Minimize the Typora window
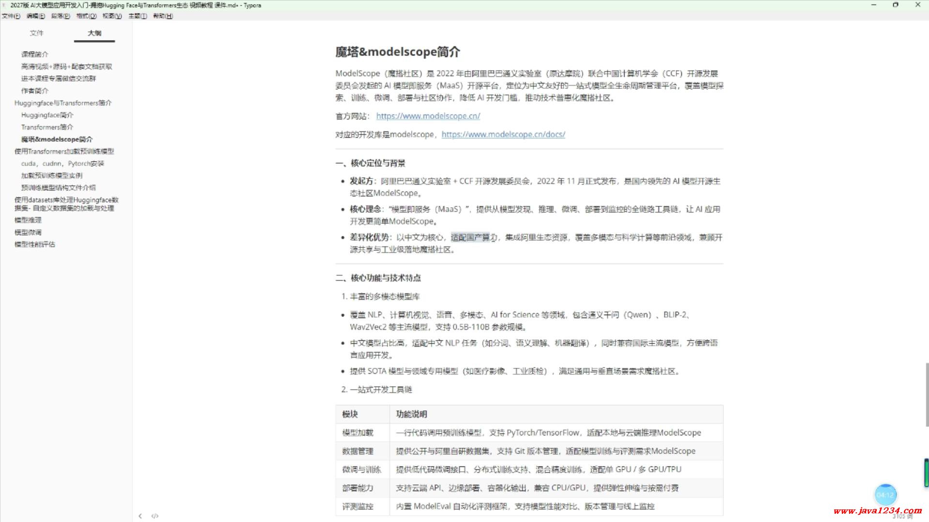Image resolution: width=929 pixels, height=522 pixels. click(874, 5)
